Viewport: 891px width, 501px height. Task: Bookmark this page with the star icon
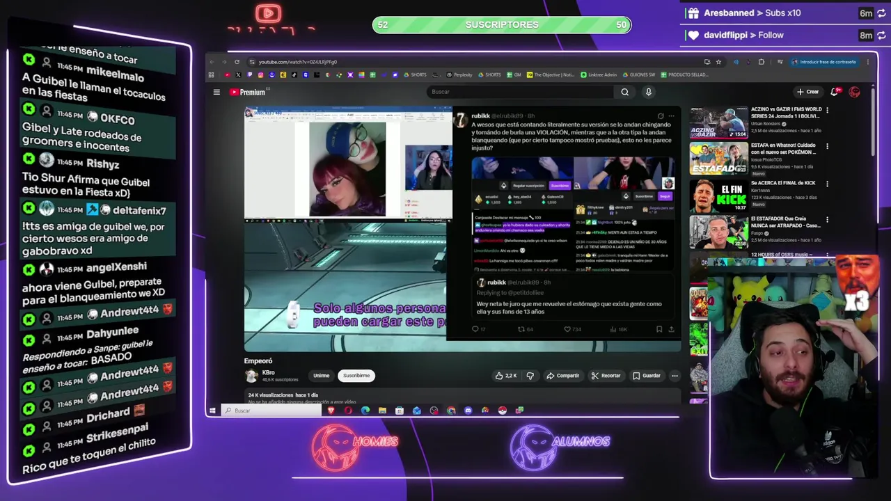[x=718, y=62]
